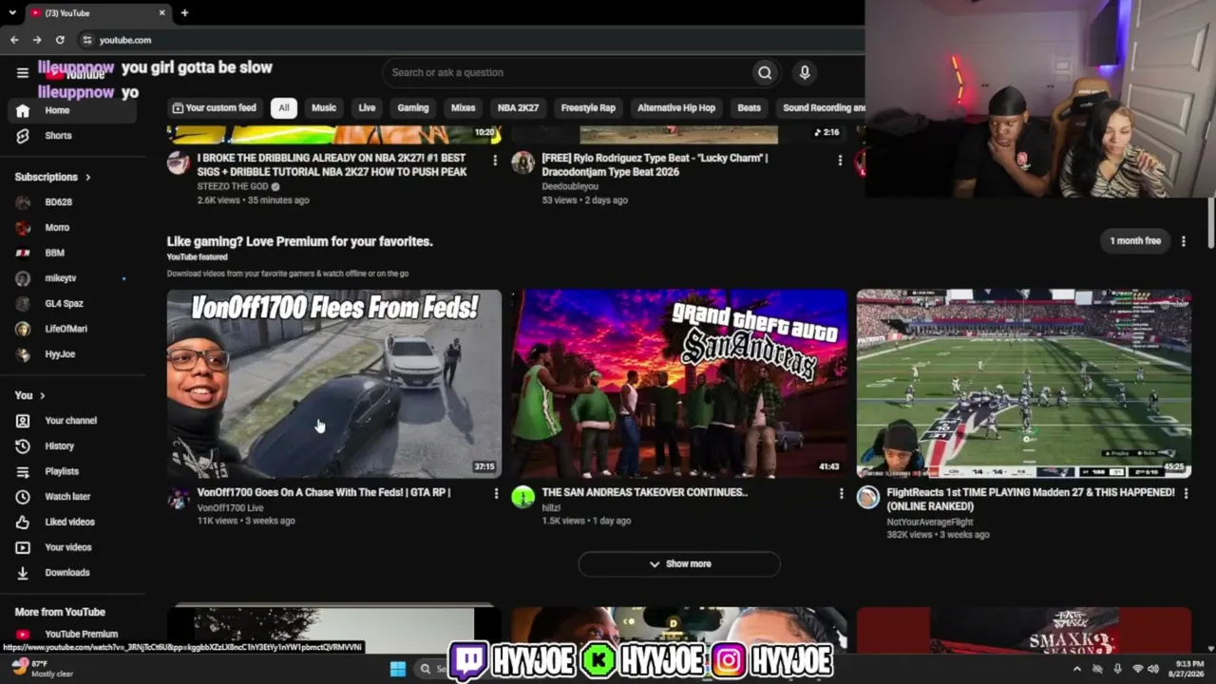Open Morro subscription channel
The height and width of the screenshot is (684, 1216).
[72, 228]
